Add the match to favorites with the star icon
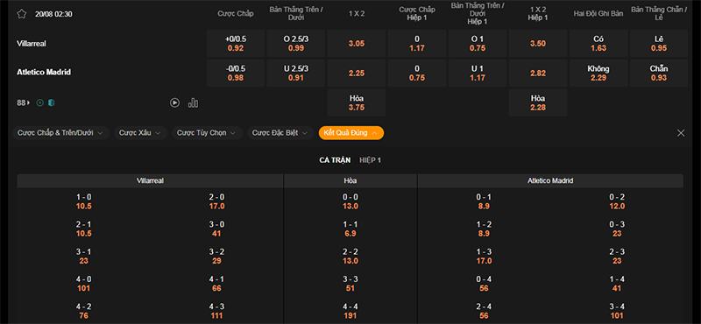Screen dimensions: 701x324 coord(21,14)
